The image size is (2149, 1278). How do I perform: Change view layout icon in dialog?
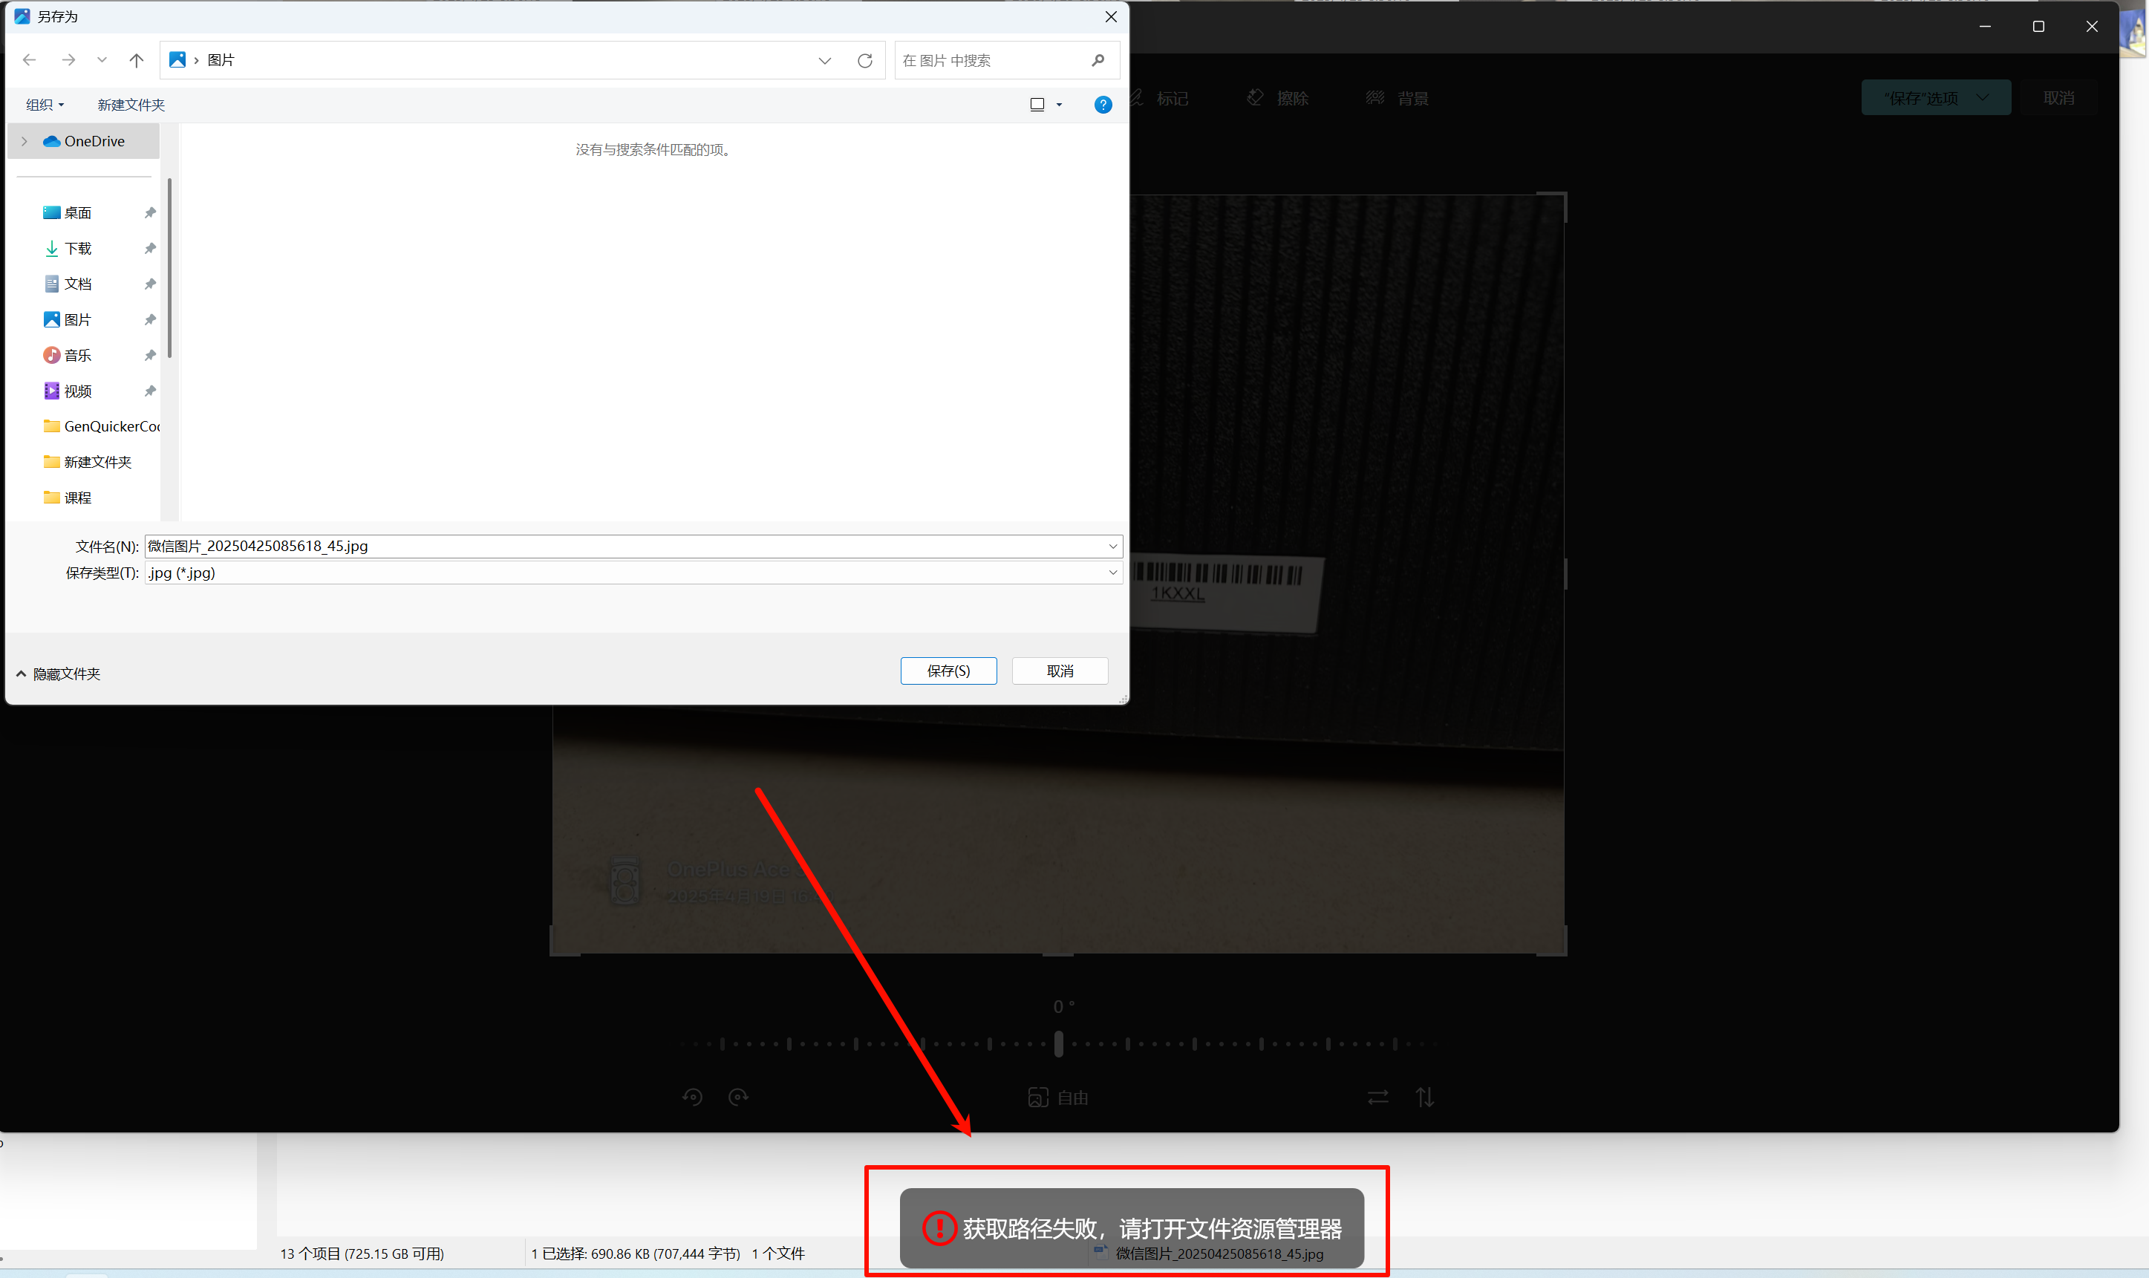pos(1037,105)
